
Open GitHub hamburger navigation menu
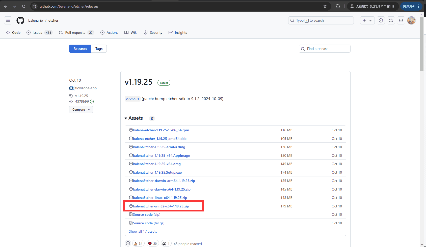click(8, 20)
